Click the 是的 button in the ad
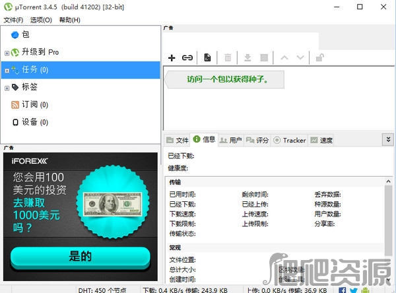This screenshot has width=396, height=293. click(81, 256)
